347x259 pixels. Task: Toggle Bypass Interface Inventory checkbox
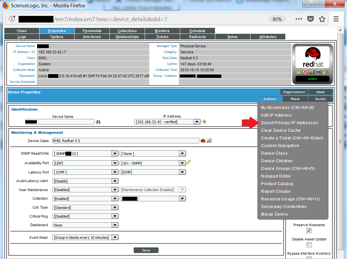(309, 258)
